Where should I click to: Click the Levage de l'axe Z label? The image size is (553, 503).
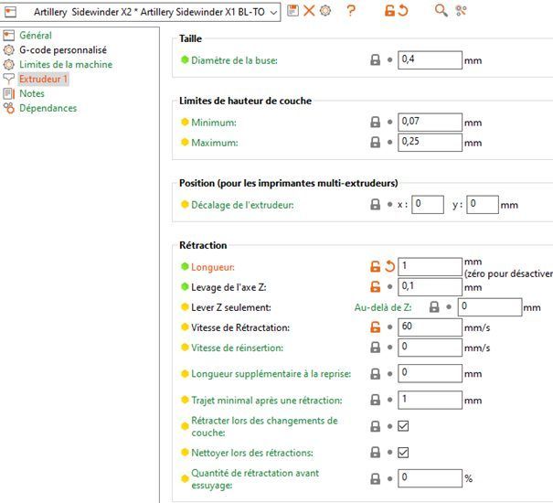pyautogui.click(x=229, y=287)
